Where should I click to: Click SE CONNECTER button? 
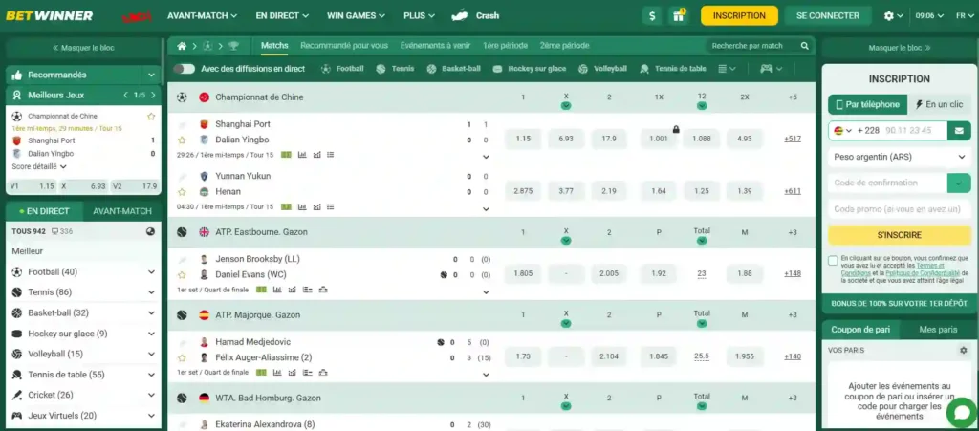pos(828,15)
